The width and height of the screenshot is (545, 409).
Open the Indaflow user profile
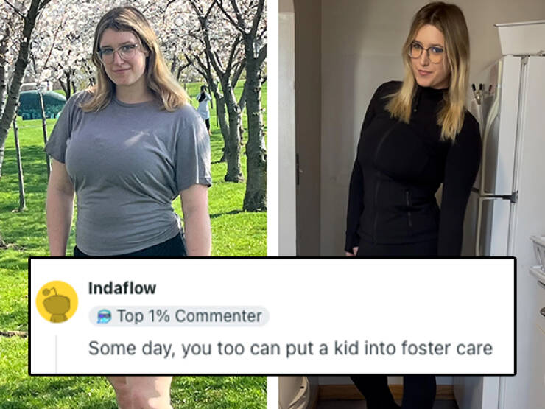pyautogui.click(x=122, y=288)
